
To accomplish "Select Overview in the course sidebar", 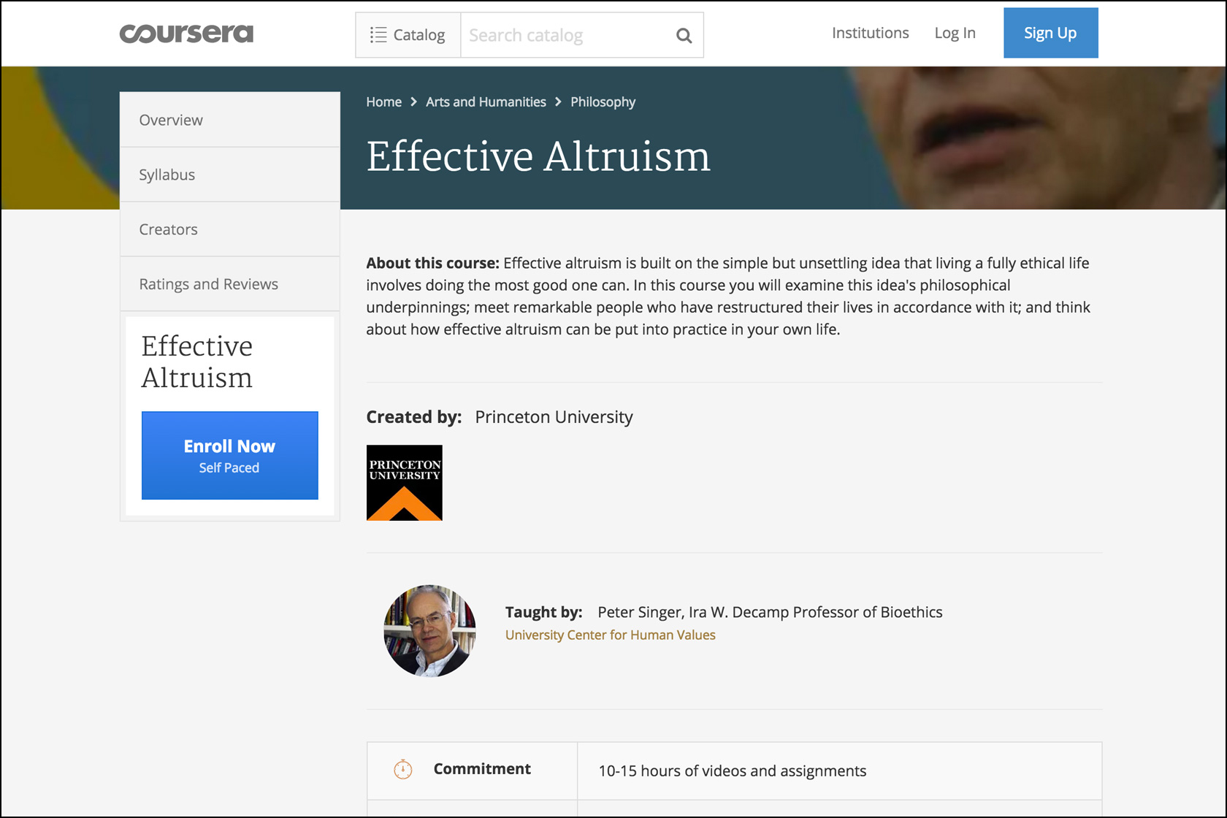I will point(230,120).
